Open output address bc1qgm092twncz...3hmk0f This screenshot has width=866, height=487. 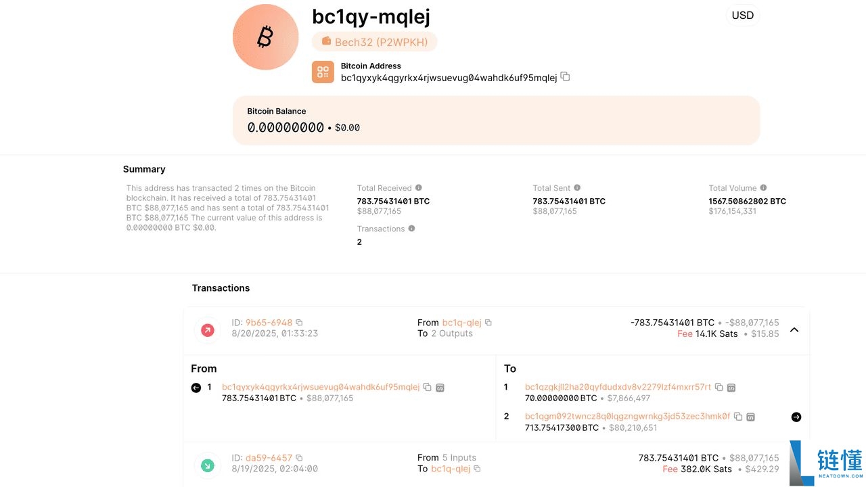(627, 417)
